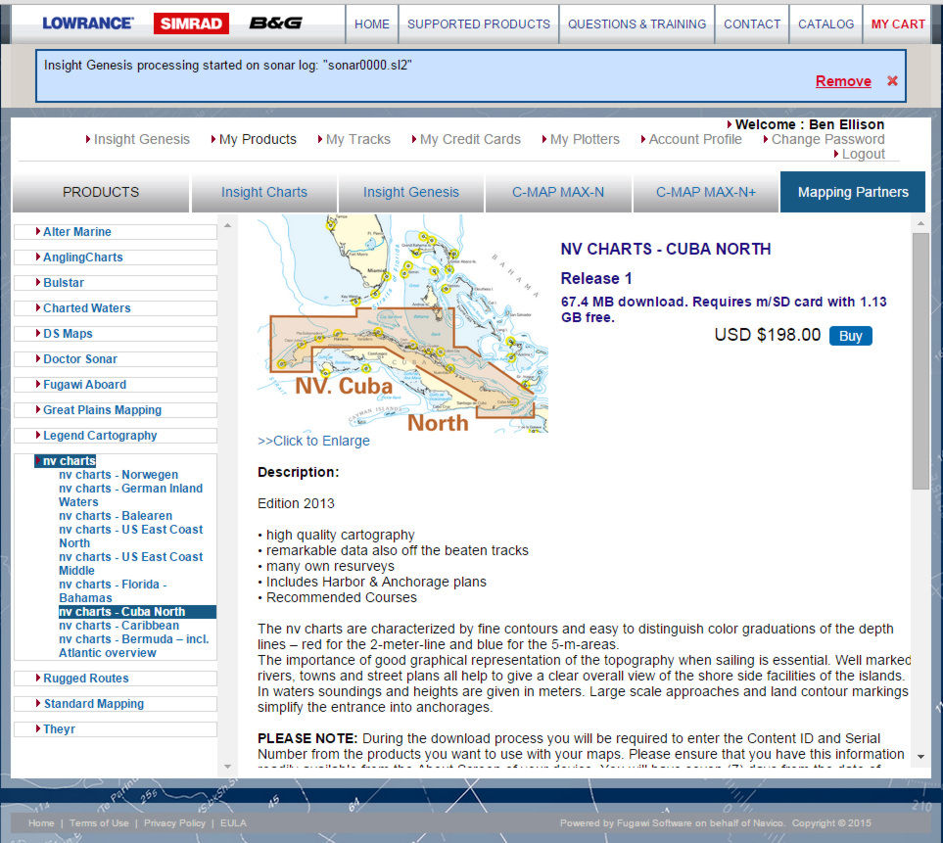
Task: Select nv charts - Bermuda incl. Atlantic overview
Action: point(134,646)
